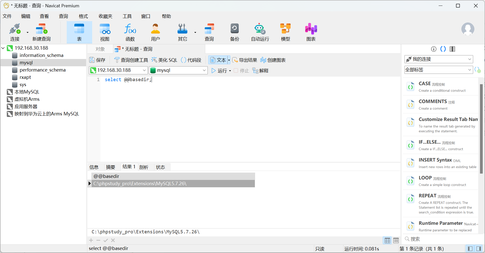The height and width of the screenshot is (253, 485).
Task: Select the CASE snippet entry
Action: (x=440, y=87)
